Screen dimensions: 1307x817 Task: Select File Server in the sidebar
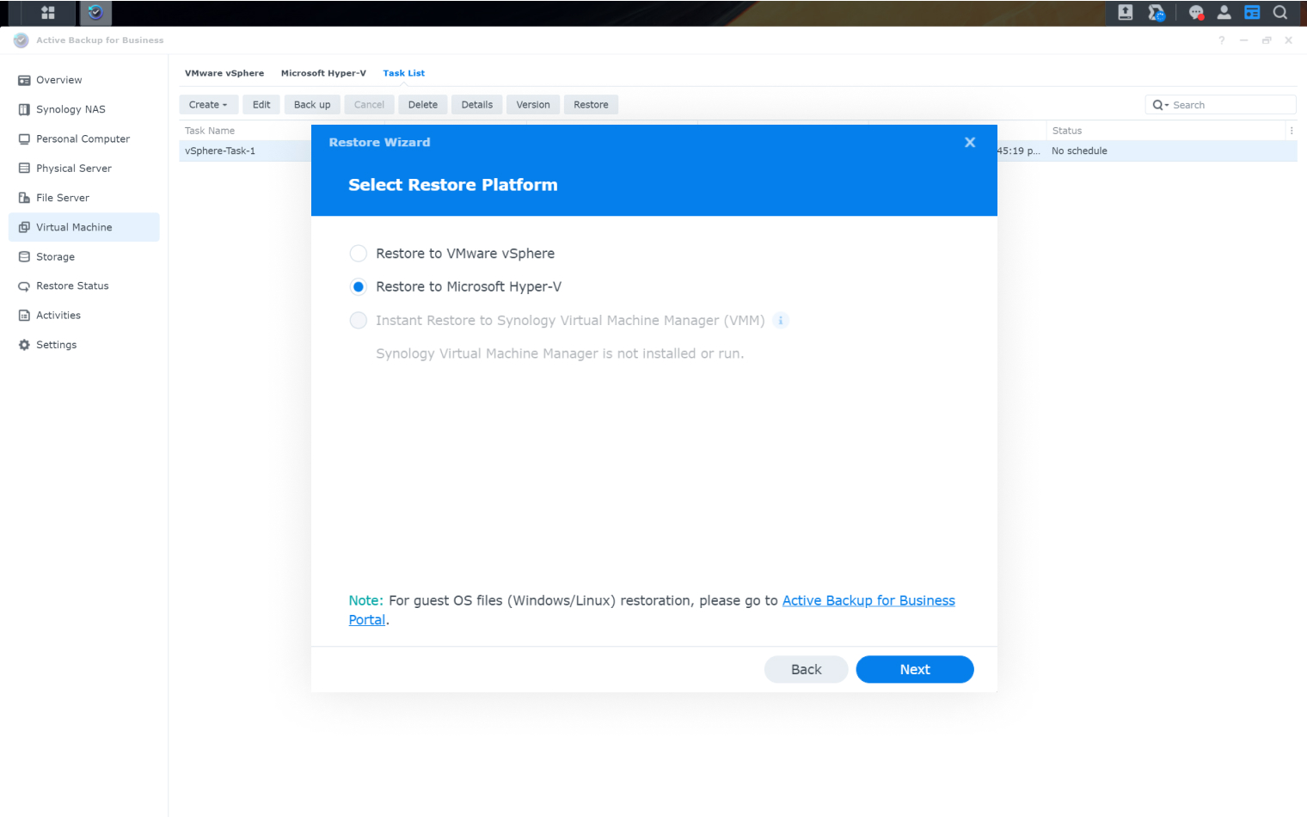coord(64,197)
